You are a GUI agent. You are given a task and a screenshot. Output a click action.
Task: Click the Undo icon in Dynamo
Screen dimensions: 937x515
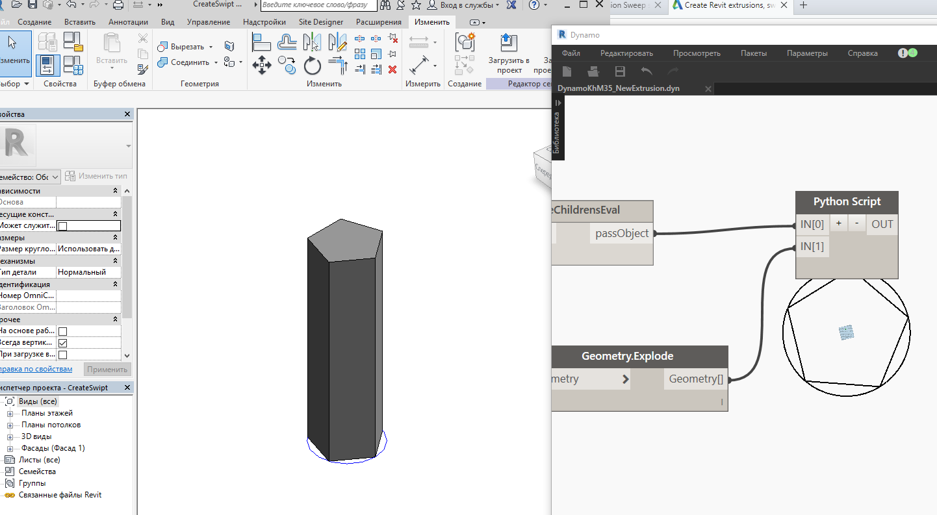647,71
